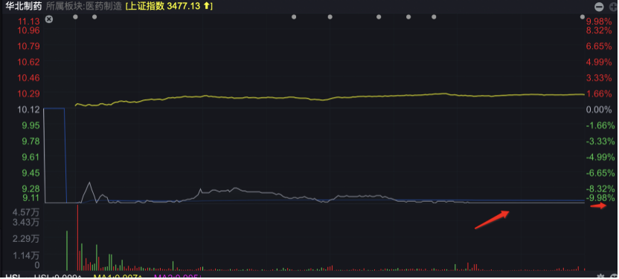Click the 4.57万 volume axis label

[x=26, y=212]
